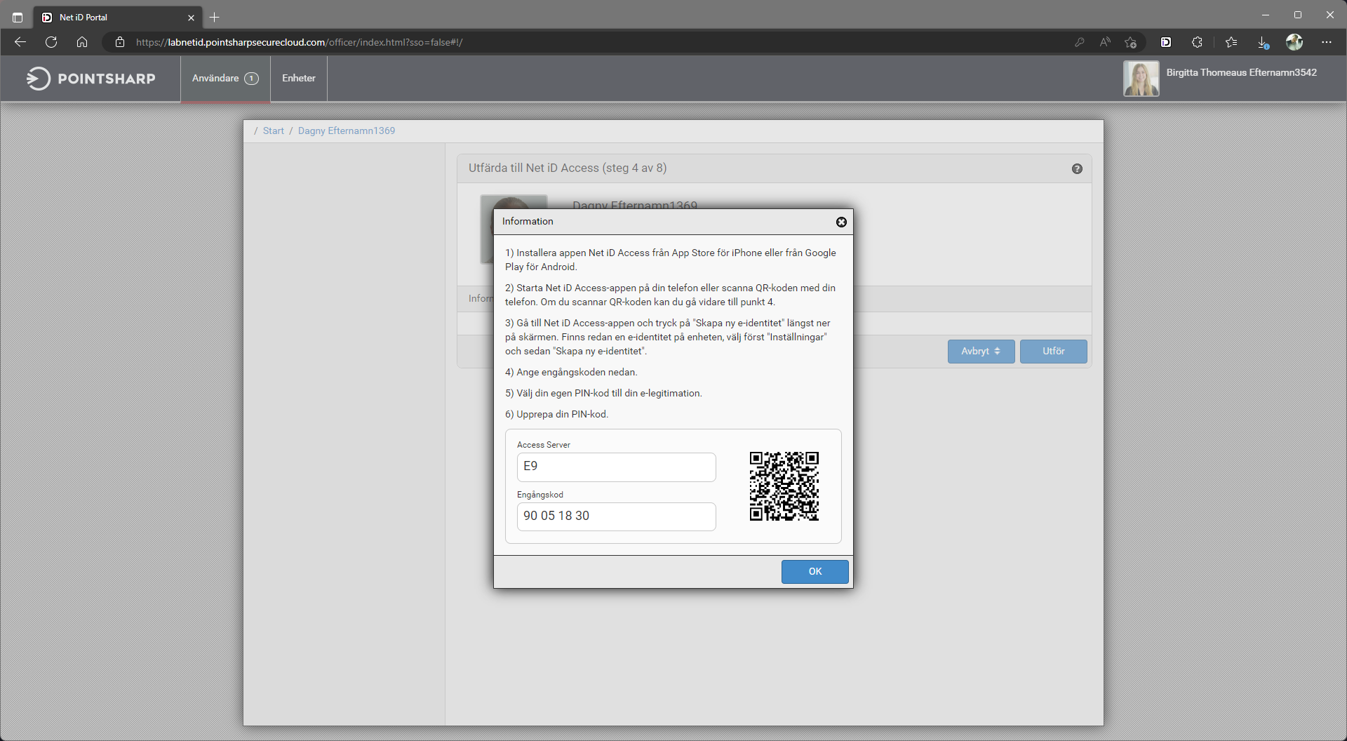Open the browser Downloads icon

tap(1263, 42)
